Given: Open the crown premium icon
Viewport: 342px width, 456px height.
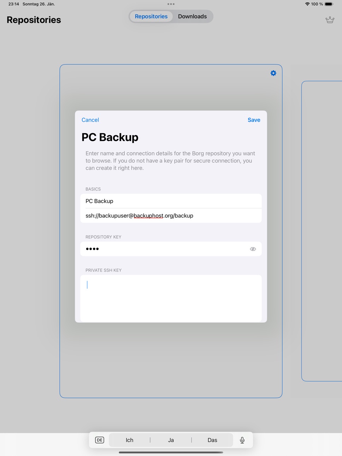Looking at the screenshot, I should click(x=330, y=20).
